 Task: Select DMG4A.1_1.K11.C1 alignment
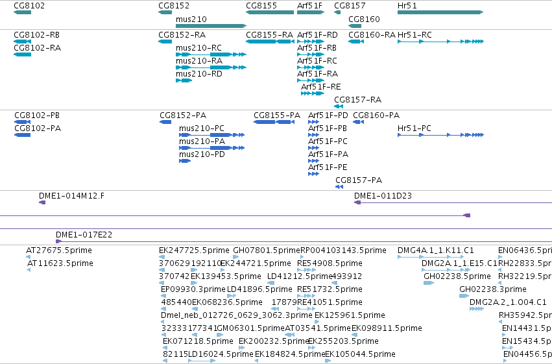(x=431, y=257)
